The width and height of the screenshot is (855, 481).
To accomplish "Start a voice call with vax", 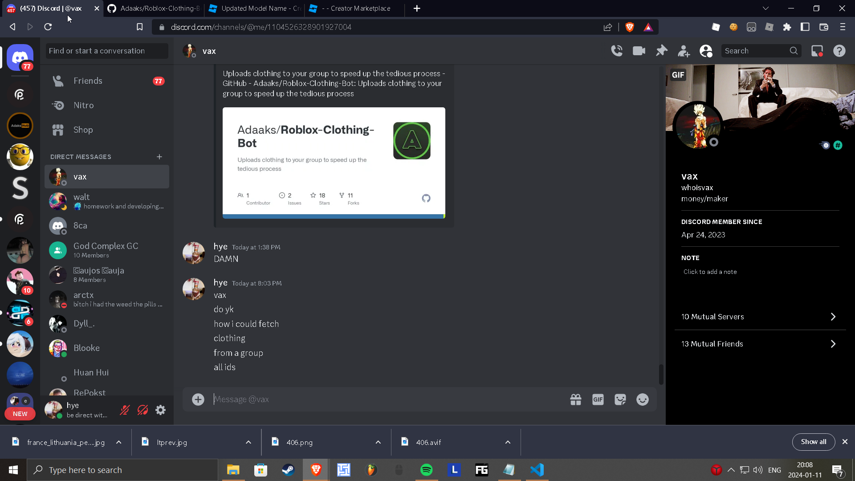I will pyautogui.click(x=617, y=51).
